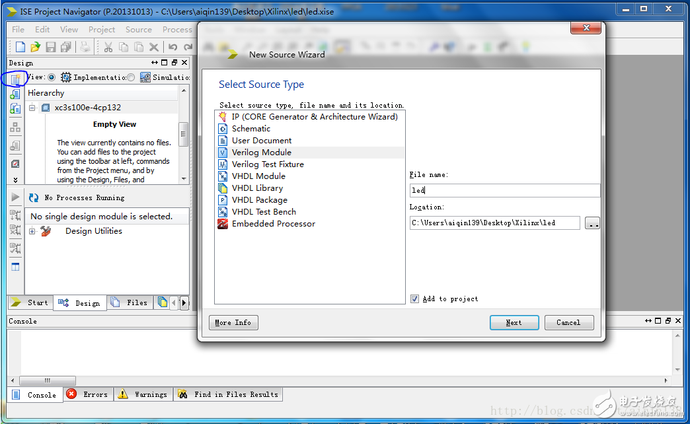690x424 pixels.
Task: Select the Add Source icon in the sidebar
Action: point(15,94)
